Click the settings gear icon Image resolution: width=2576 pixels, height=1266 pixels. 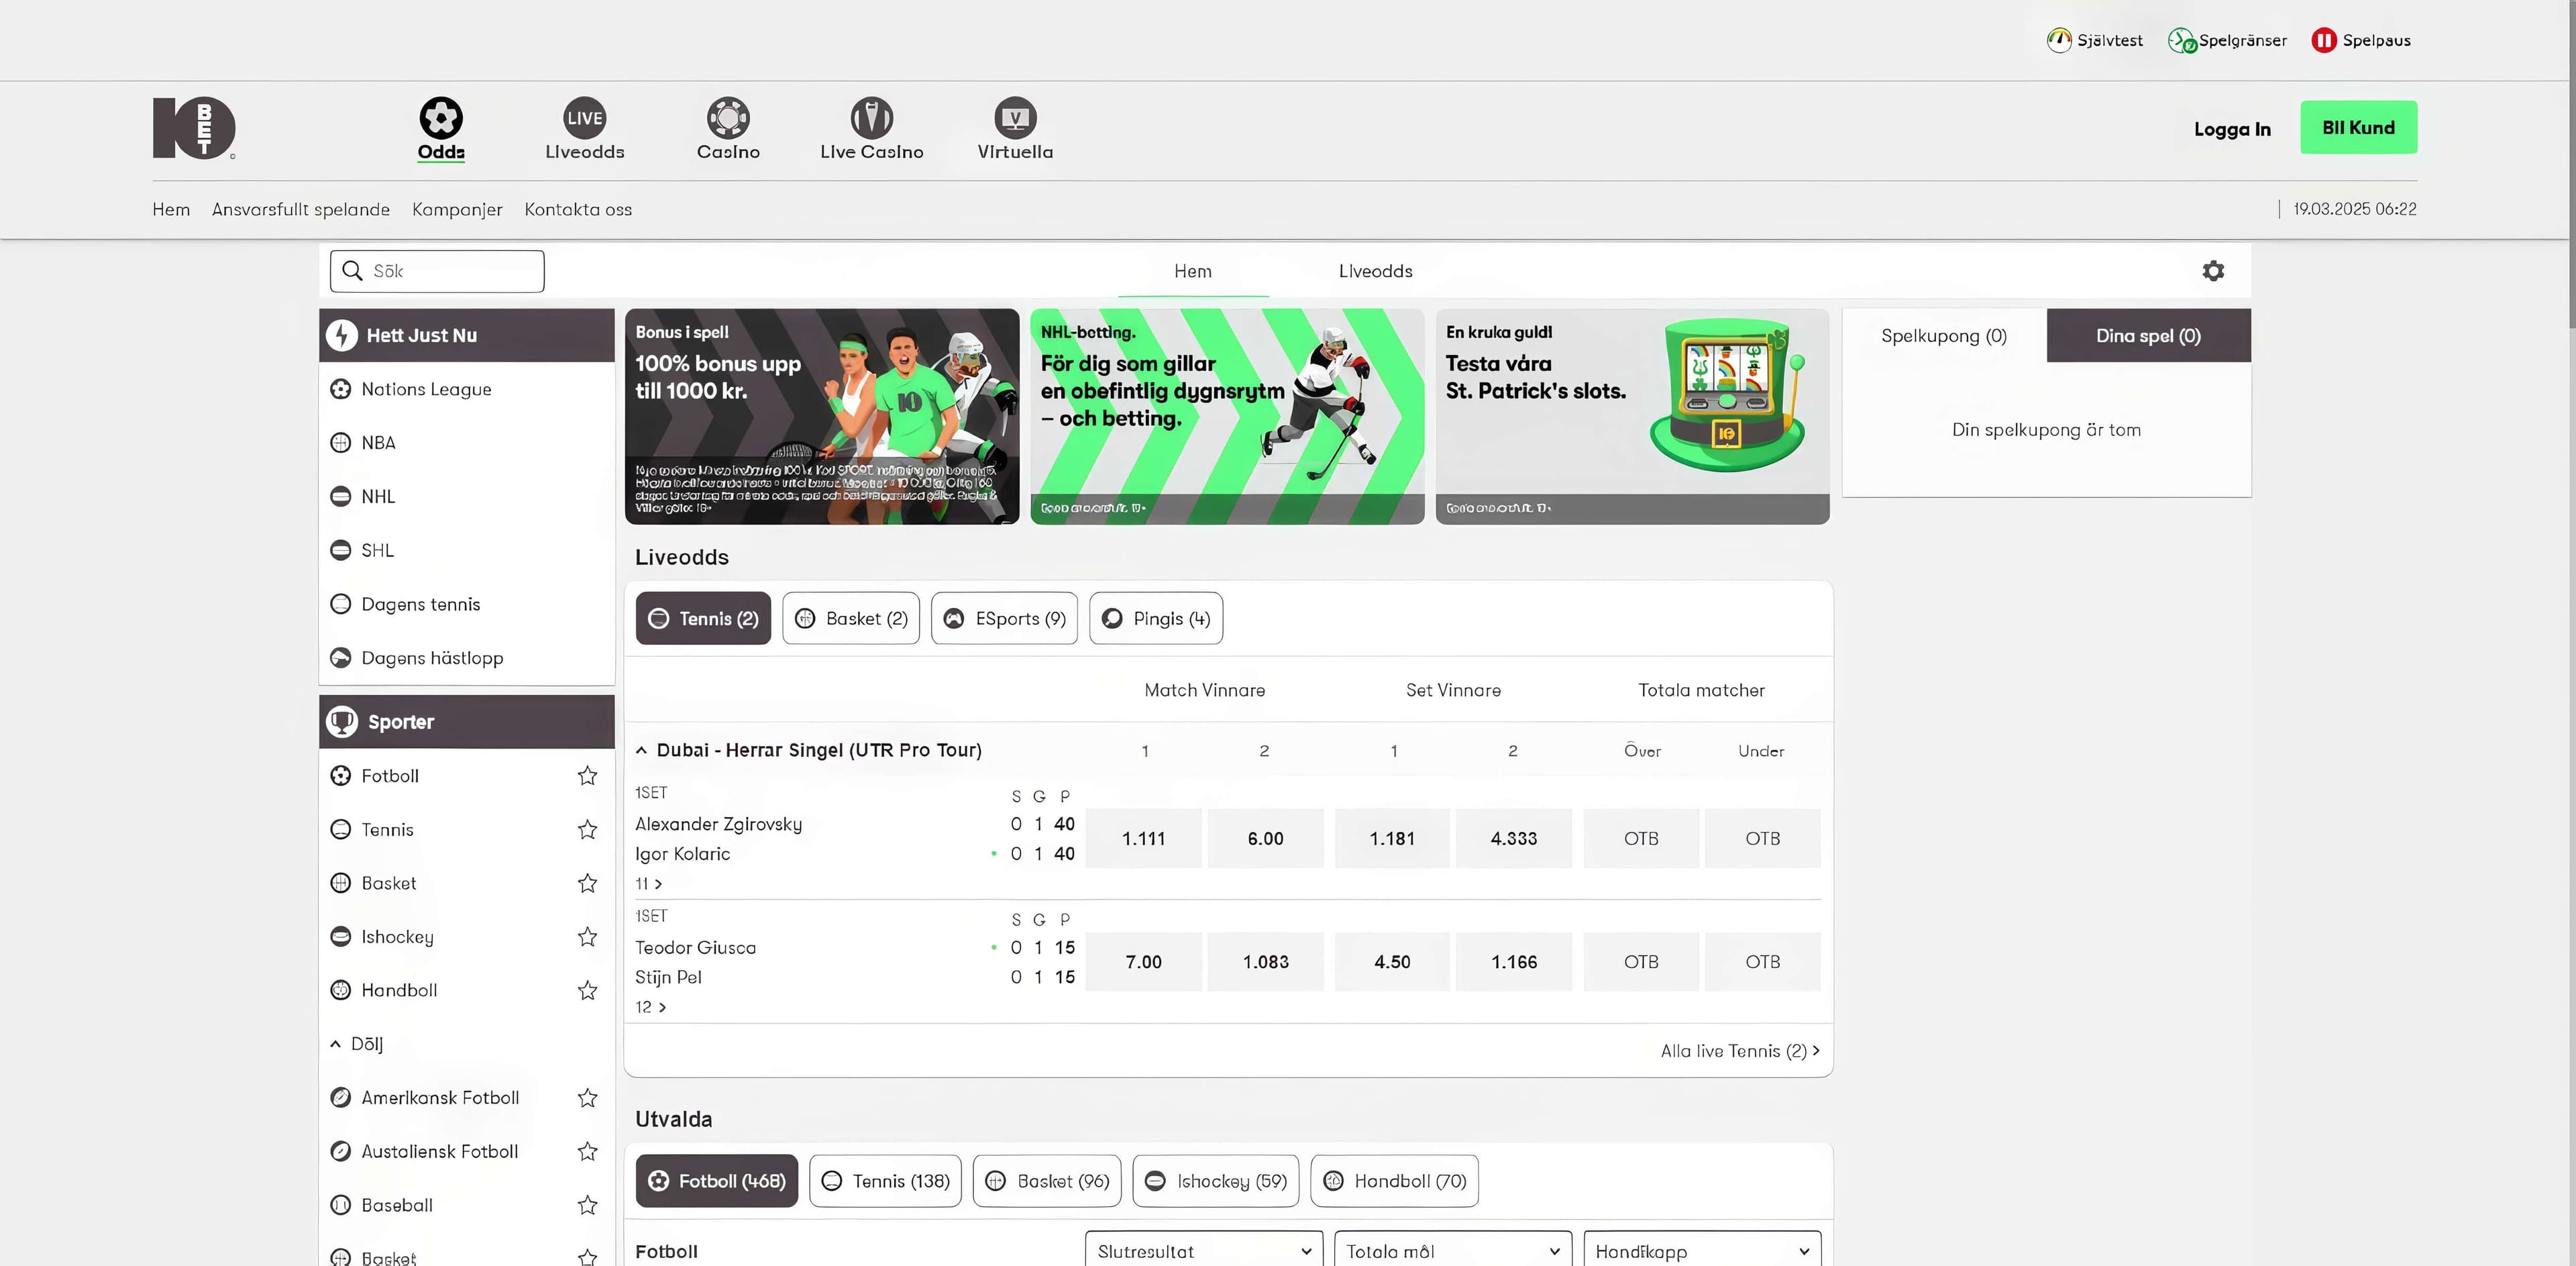[x=2213, y=271]
